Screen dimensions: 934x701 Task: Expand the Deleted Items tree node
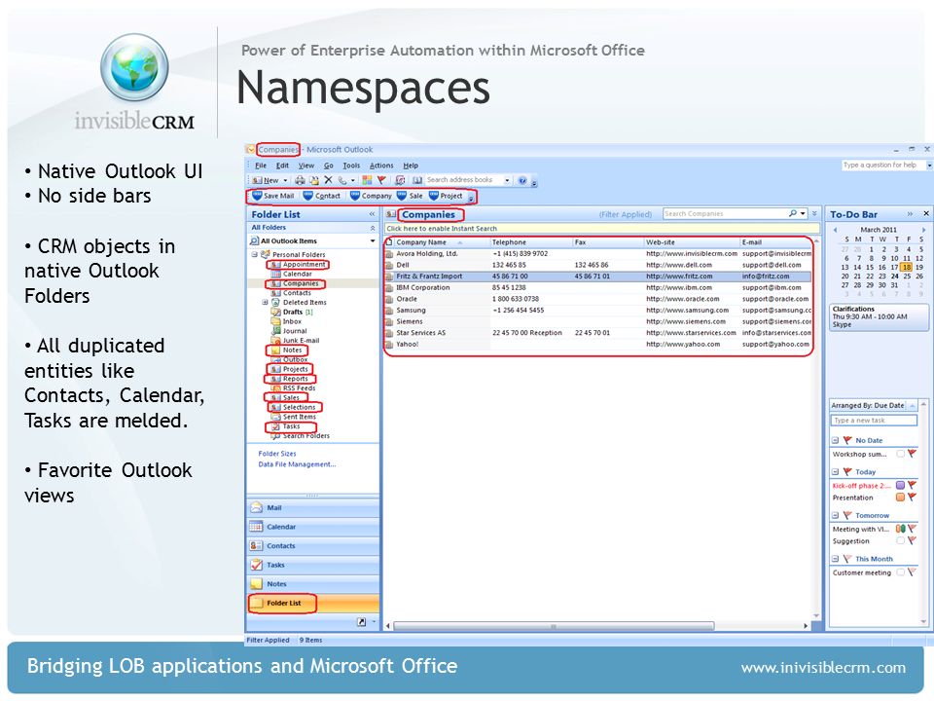265,302
